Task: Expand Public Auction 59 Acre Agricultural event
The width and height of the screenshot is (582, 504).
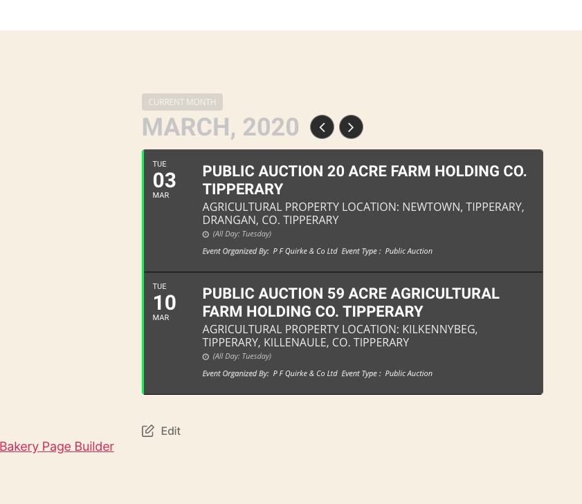Action: click(350, 302)
